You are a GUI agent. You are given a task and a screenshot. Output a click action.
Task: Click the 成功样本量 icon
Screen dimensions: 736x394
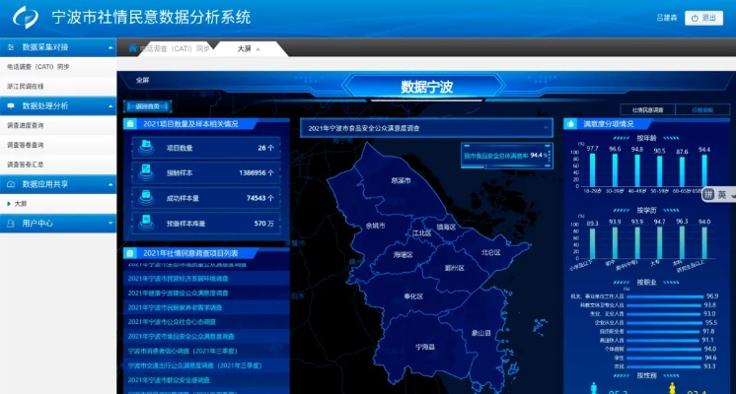pyautogui.click(x=146, y=197)
